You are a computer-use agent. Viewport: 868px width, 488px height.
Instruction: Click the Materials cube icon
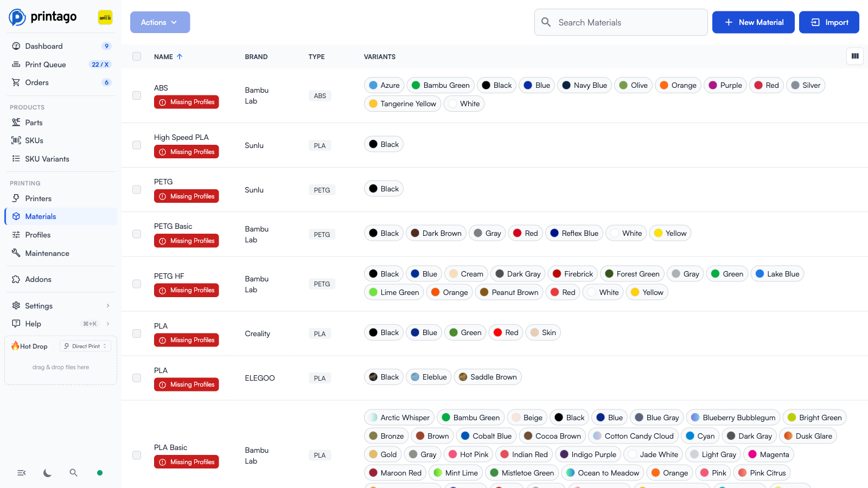pyautogui.click(x=16, y=216)
